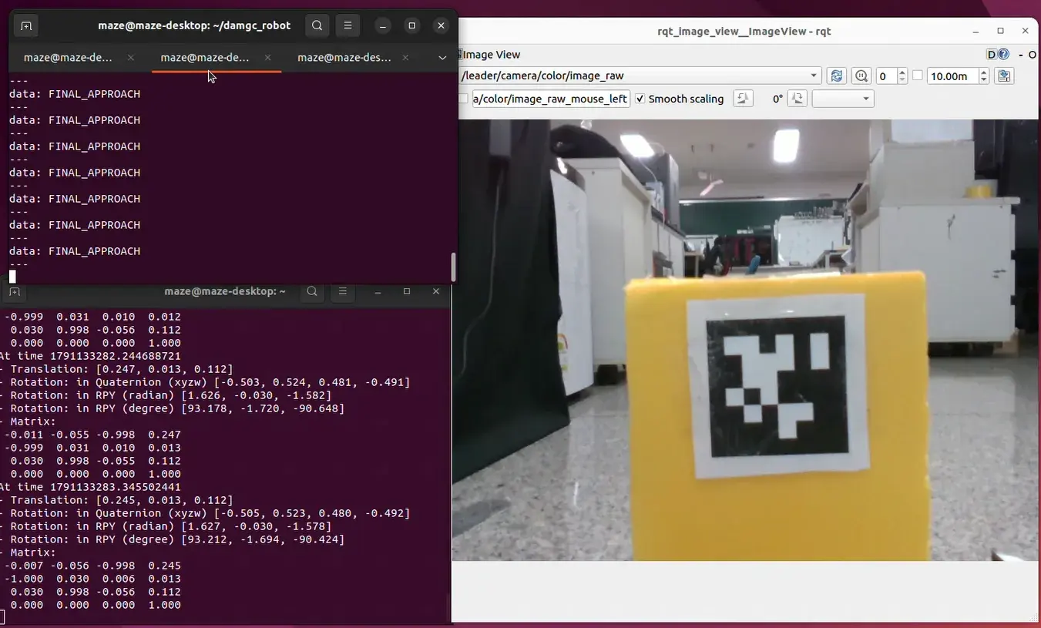Image resolution: width=1041 pixels, height=628 pixels.
Task: Click the Image View panel title
Action: [492, 54]
